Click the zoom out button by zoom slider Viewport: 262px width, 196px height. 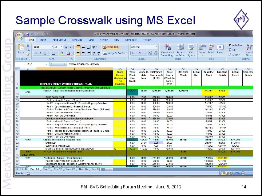coord(243,173)
